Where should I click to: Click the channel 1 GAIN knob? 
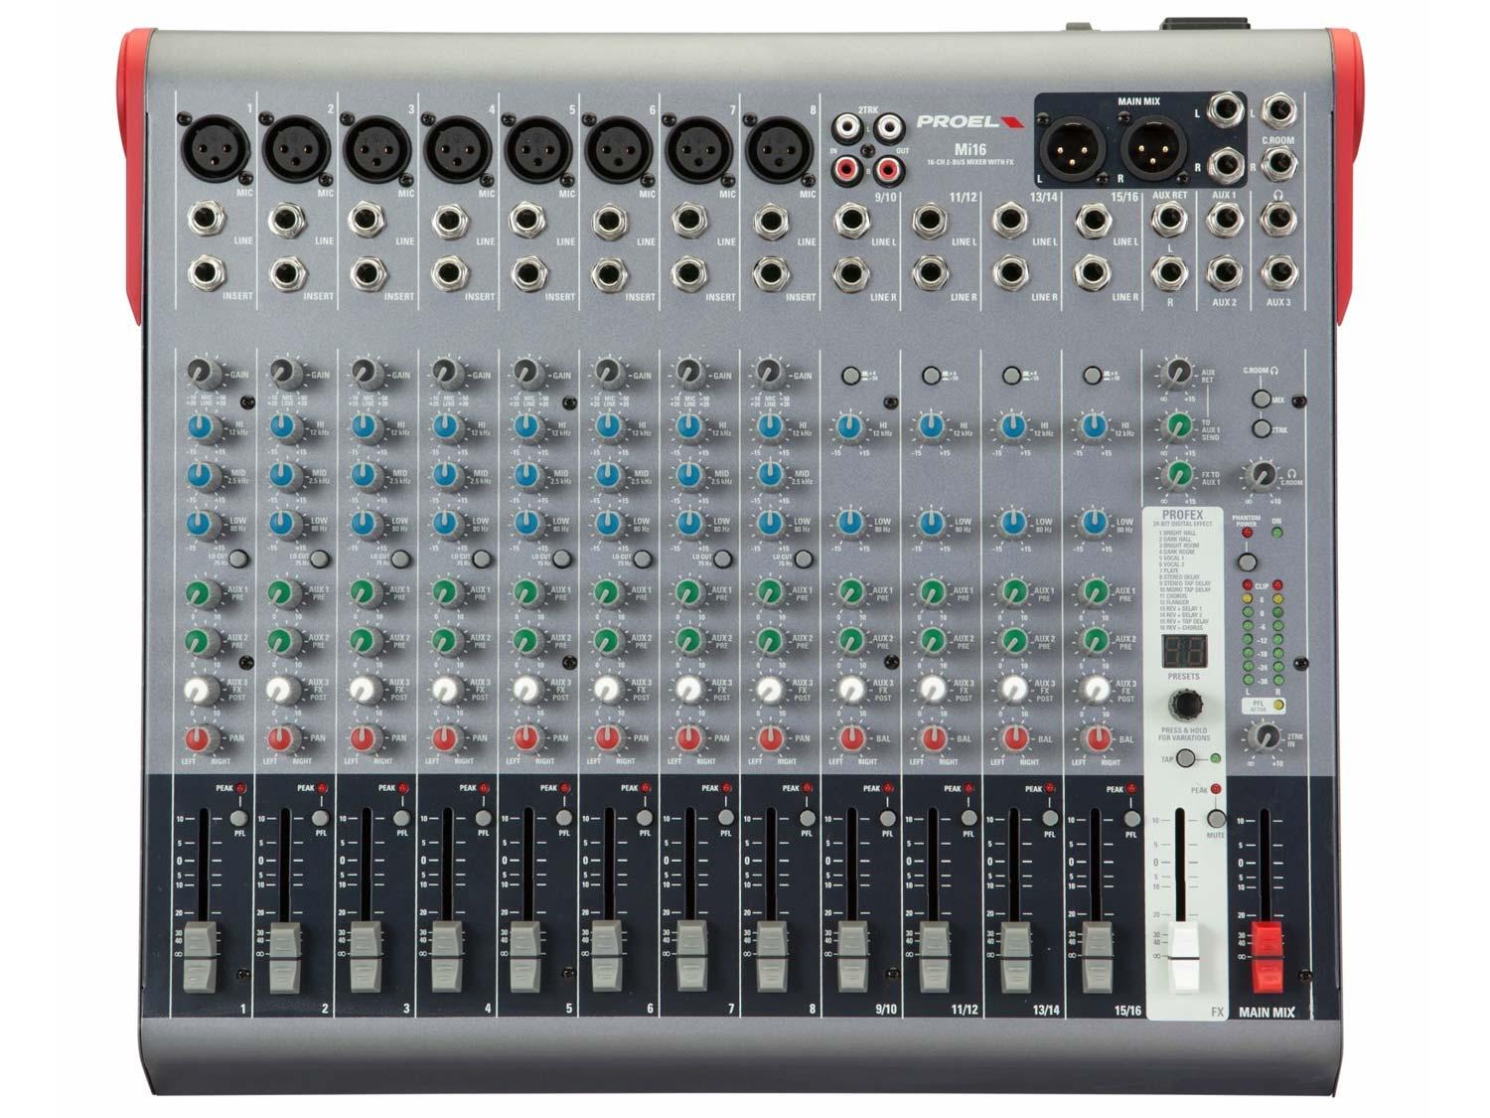click(x=201, y=373)
